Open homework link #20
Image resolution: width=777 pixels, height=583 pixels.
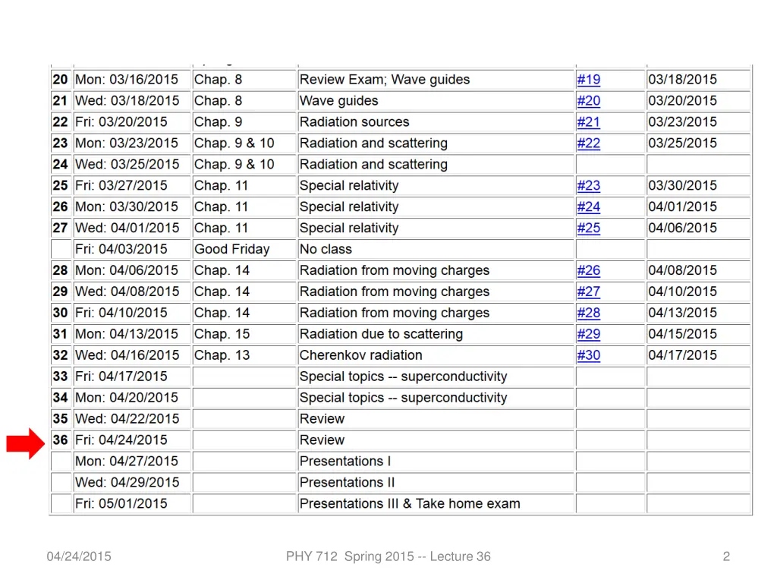[x=588, y=101]
